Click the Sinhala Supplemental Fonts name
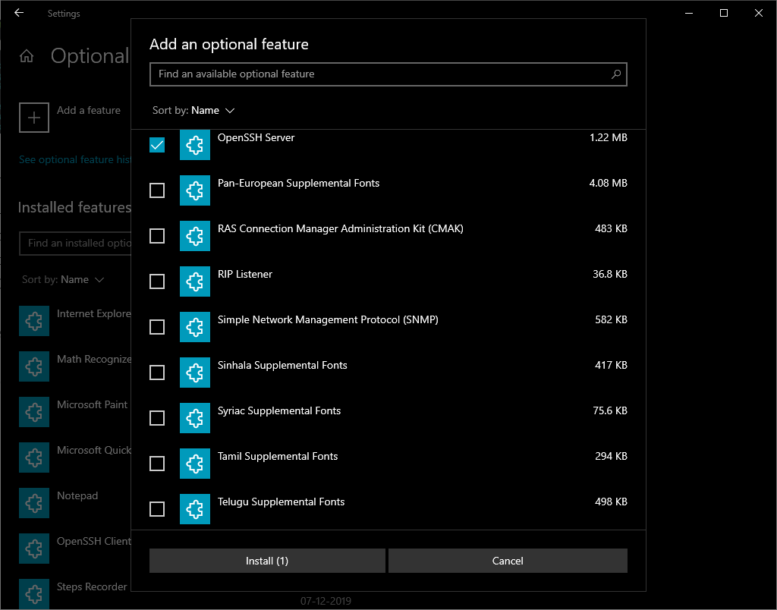 (282, 366)
